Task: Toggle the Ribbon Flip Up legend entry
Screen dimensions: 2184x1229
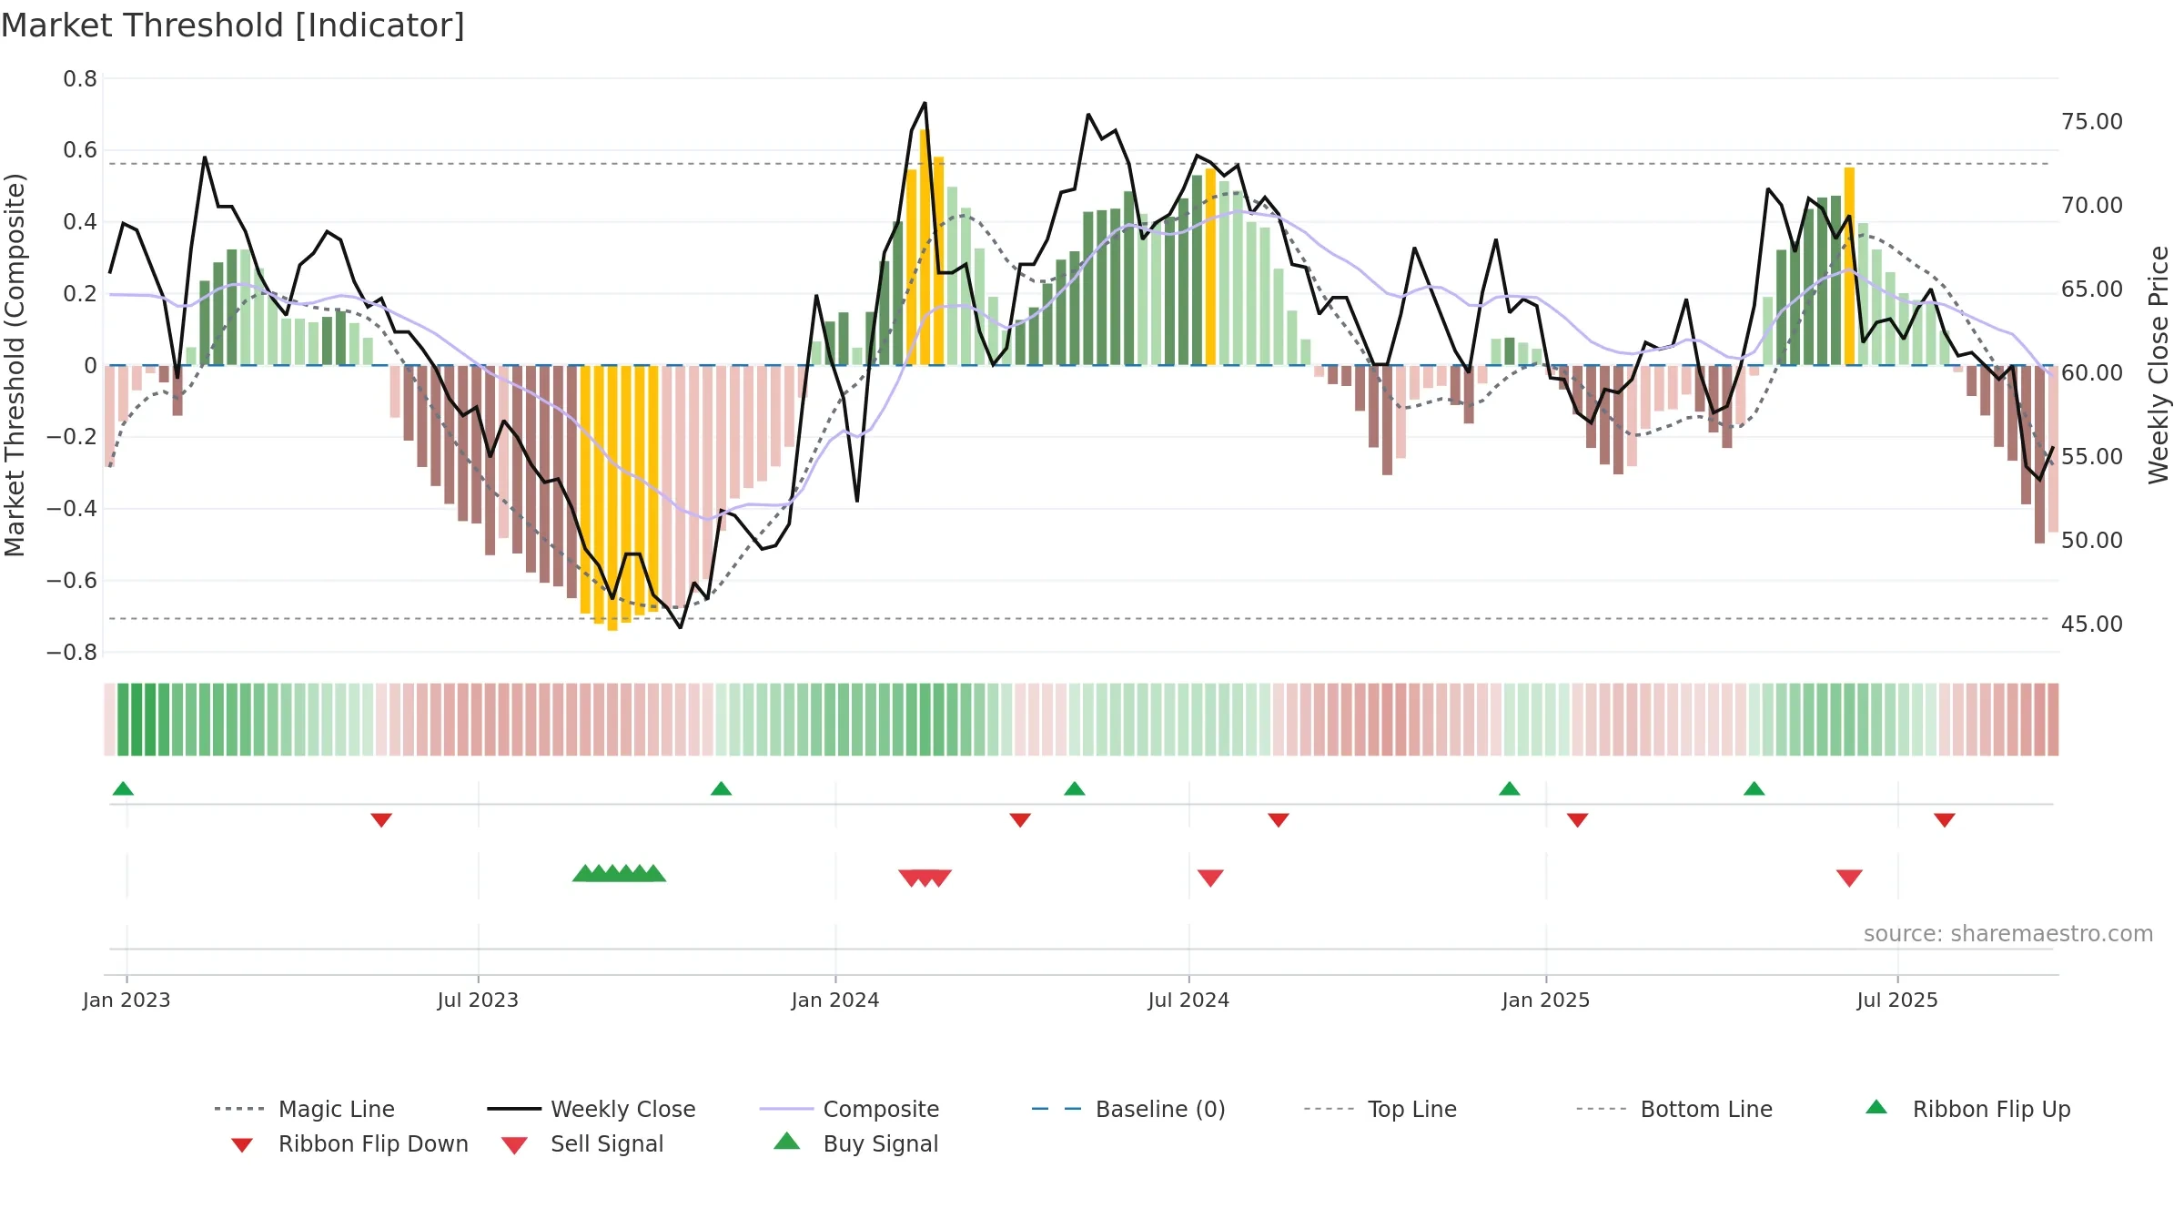Action: point(1967,1109)
